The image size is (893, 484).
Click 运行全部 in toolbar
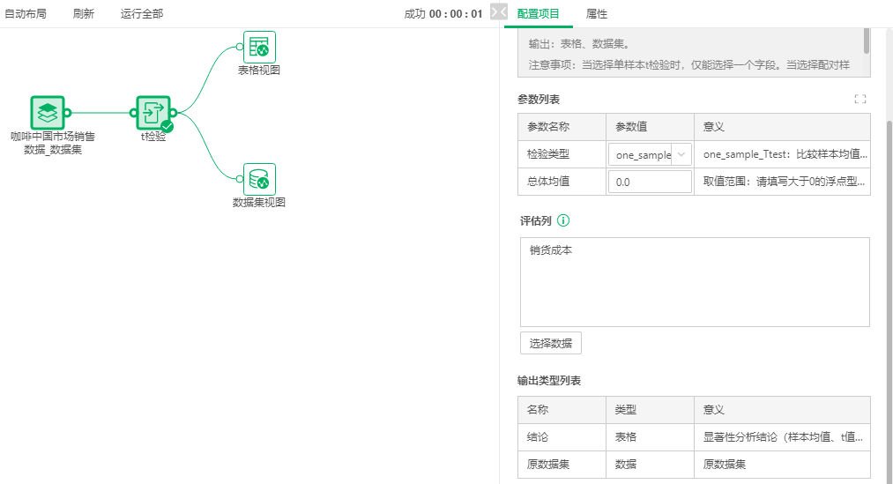(x=142, y=14)
